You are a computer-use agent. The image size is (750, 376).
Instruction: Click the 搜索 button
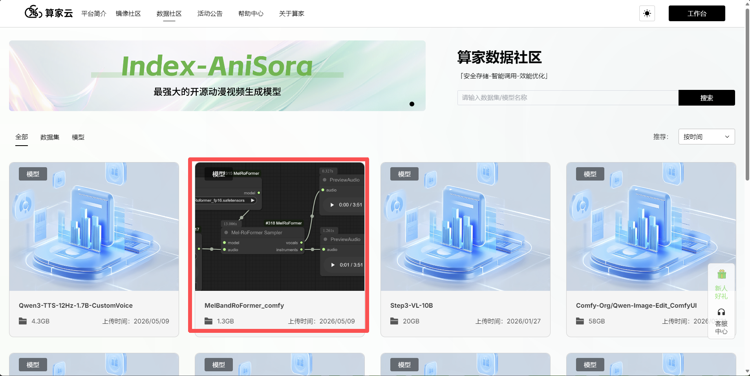[707, 98]
